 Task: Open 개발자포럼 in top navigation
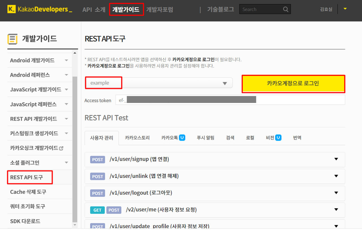(160, 10)
